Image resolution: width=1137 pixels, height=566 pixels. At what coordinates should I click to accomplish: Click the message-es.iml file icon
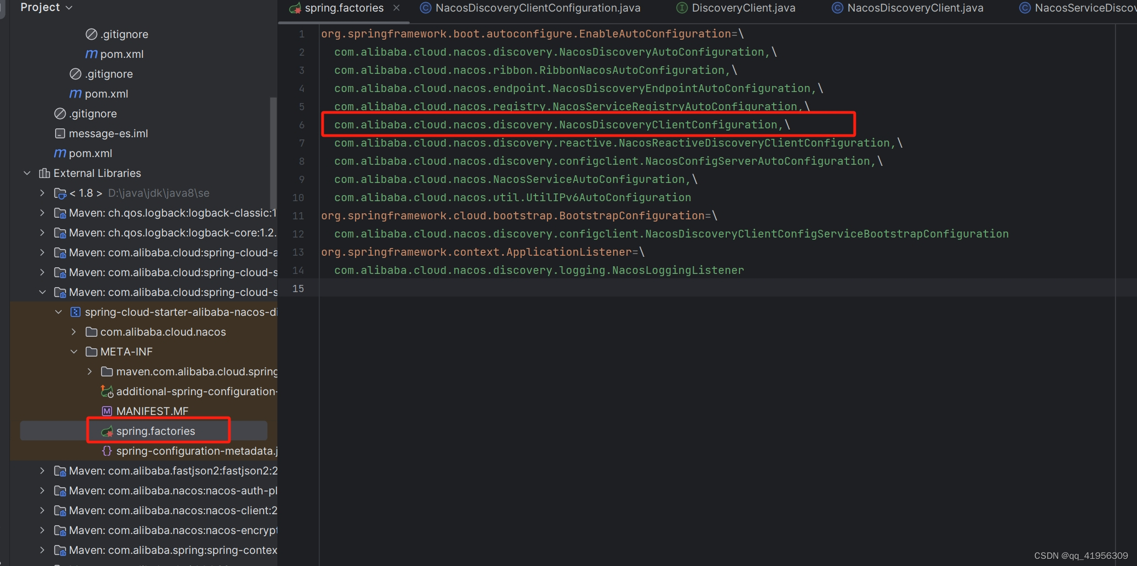[x=60, y=133]
